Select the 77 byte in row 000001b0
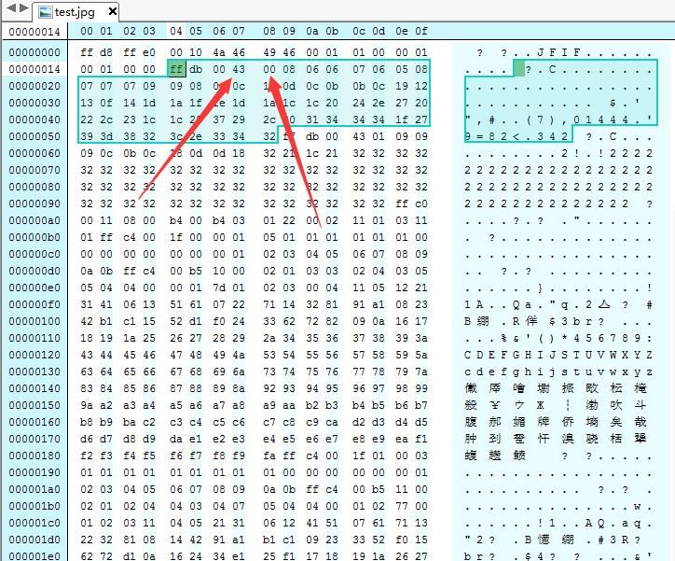This screenshot has height=561, width=675. [402, 506]
